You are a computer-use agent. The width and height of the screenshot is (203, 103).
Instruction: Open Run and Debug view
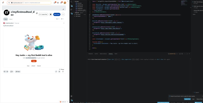(x=71, y=9)
